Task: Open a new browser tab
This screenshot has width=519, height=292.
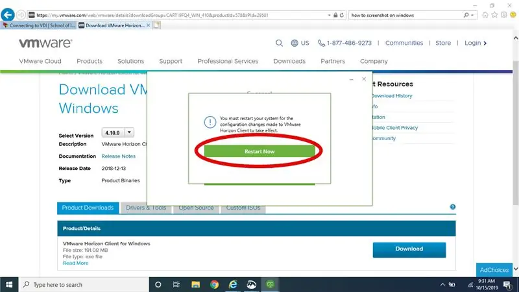Action: (x=156, y=25)
